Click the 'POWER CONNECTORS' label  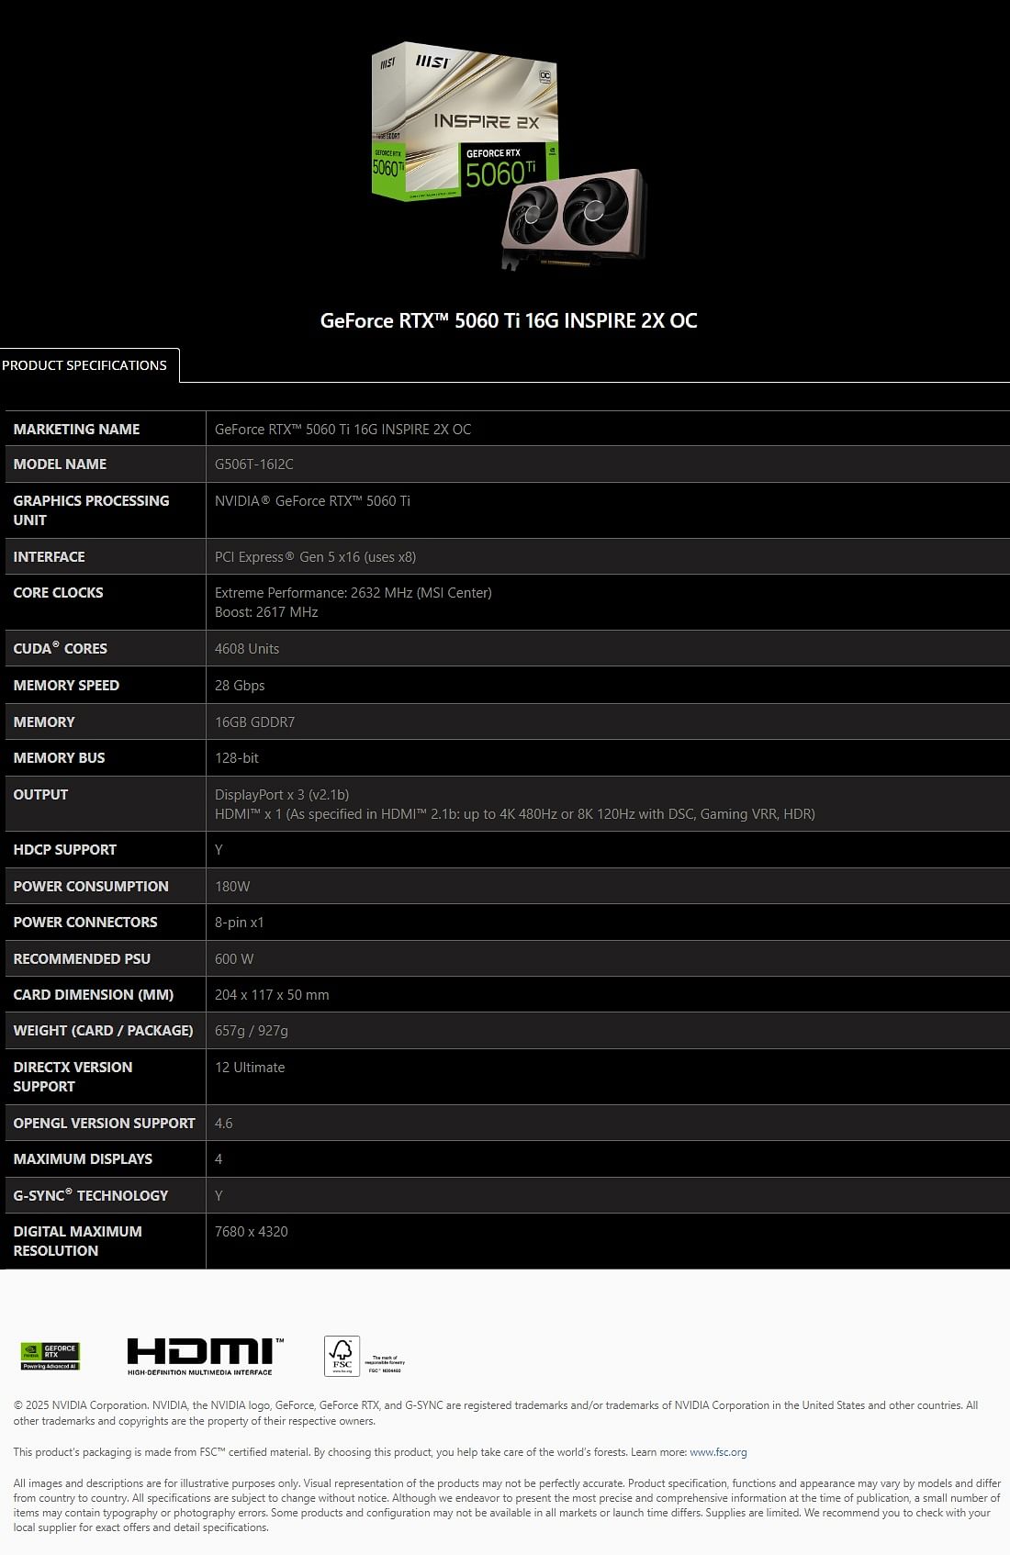coord(85,923)
